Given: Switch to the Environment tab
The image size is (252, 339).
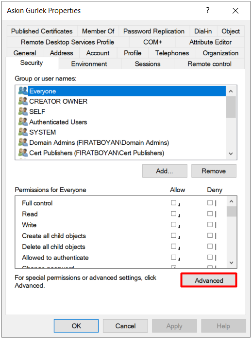Looking at the screenshot, I should tap(89, 64).
